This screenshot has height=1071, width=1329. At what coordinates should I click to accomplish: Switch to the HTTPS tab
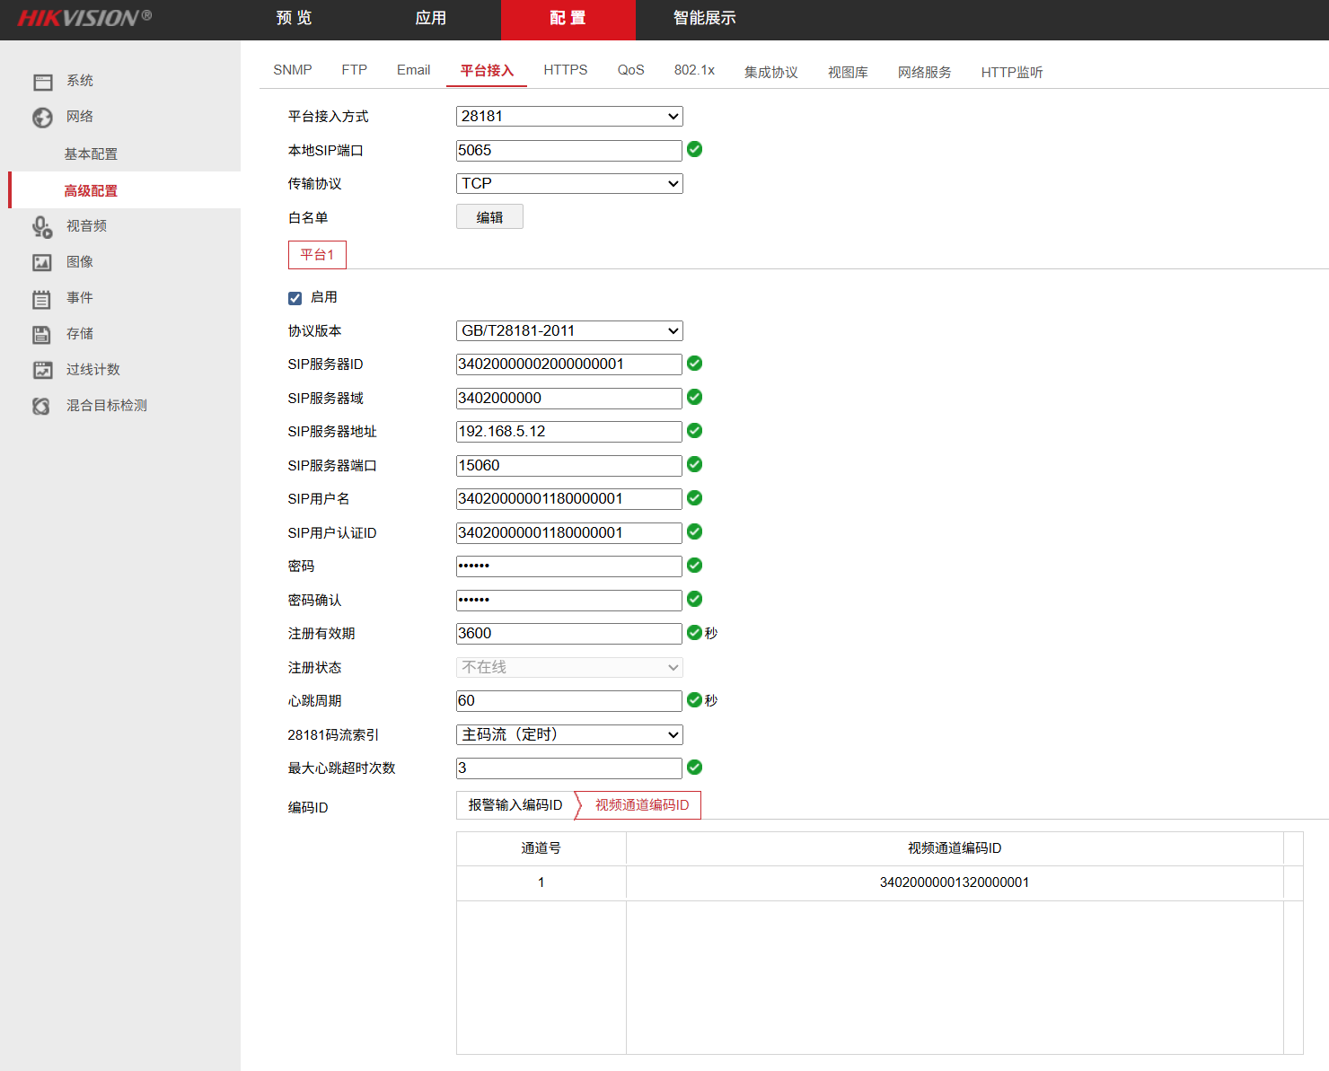[565, 70]
